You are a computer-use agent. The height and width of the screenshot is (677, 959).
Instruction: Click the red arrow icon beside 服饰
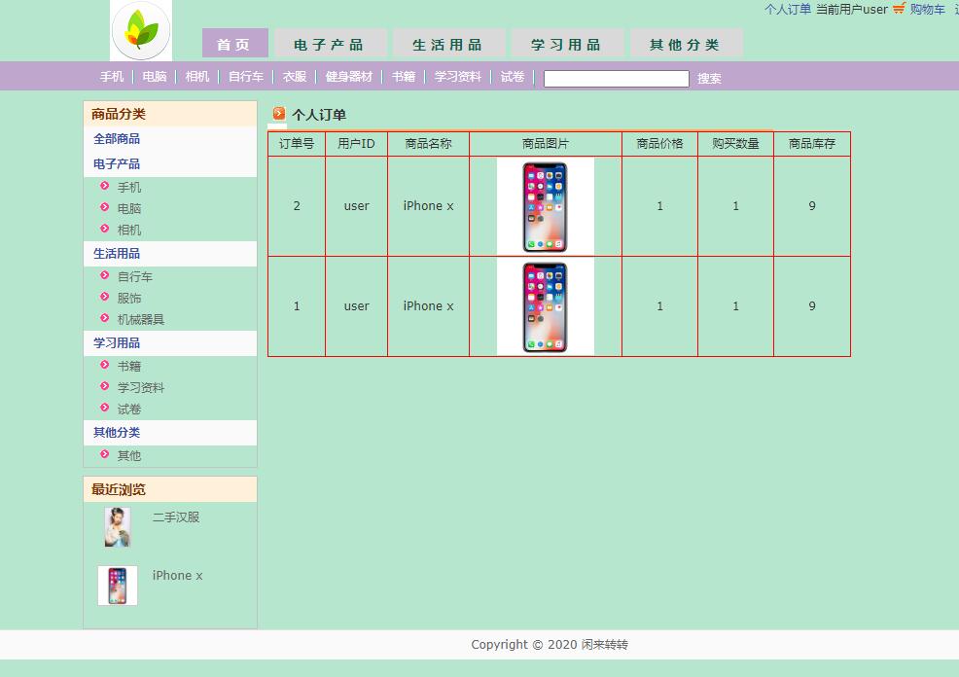106,298
